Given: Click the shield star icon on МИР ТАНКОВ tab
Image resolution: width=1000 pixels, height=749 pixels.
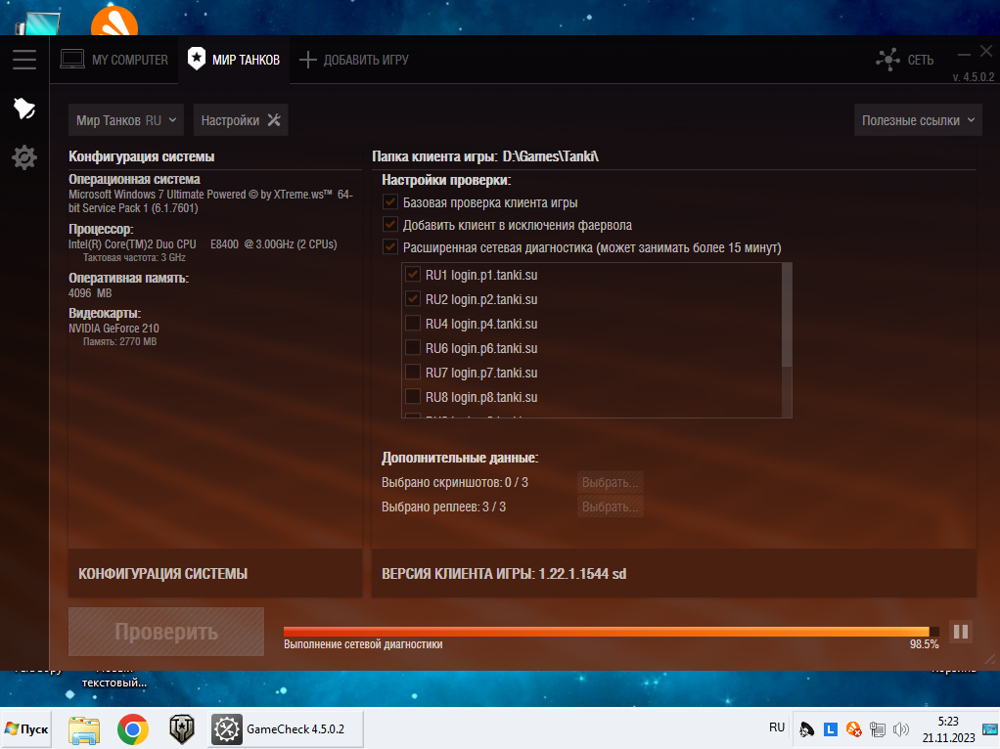Looking at the screenshot, I should coord(197,60).
